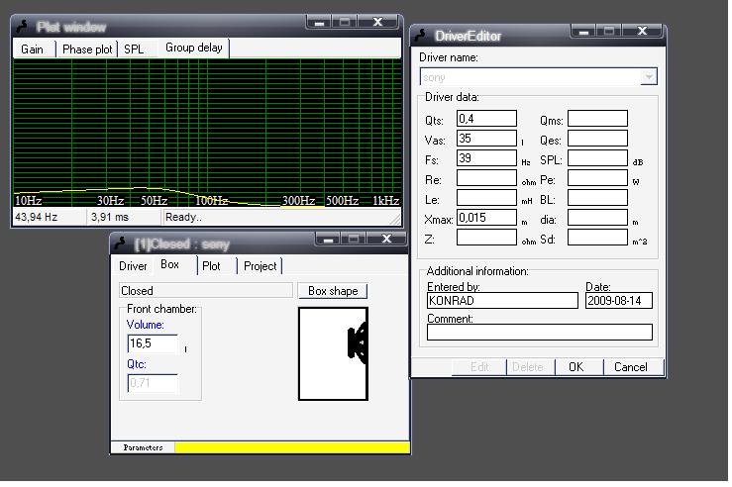Confirm with OK in DriverEditor

pos(575,367)
